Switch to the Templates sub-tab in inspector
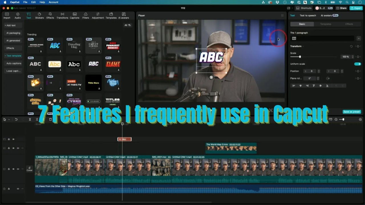365x205 pixels. click(325, 24)
